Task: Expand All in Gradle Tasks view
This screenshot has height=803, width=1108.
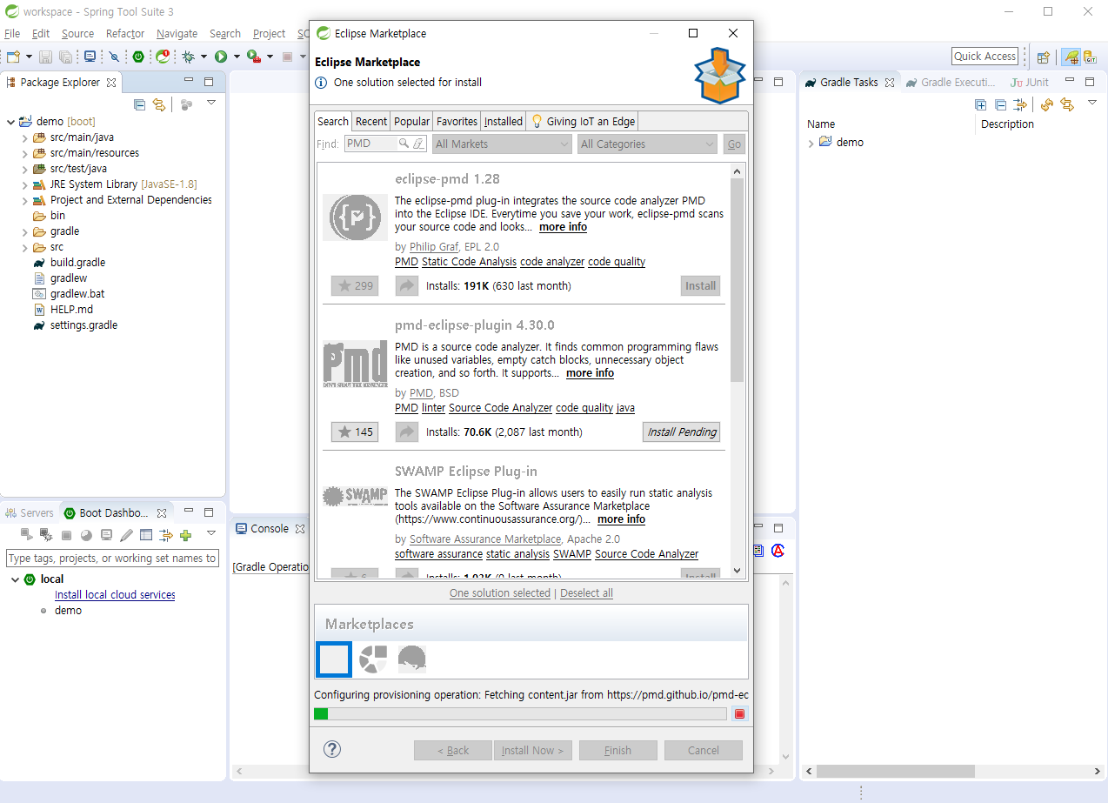Action: point(981,105)
